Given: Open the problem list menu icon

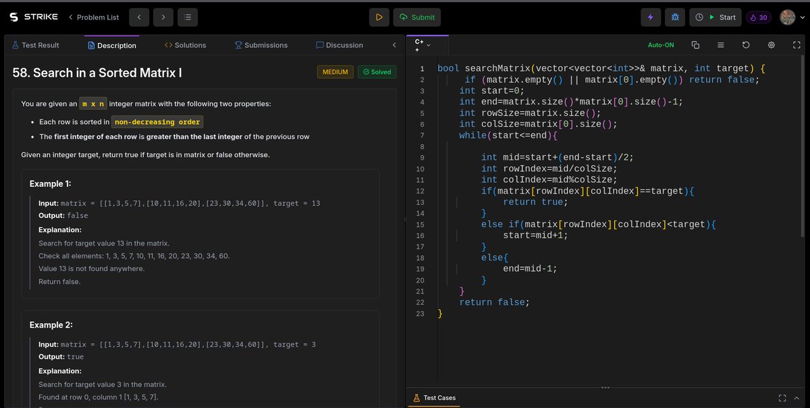Looking at the screenshot, I should [188, 17].
